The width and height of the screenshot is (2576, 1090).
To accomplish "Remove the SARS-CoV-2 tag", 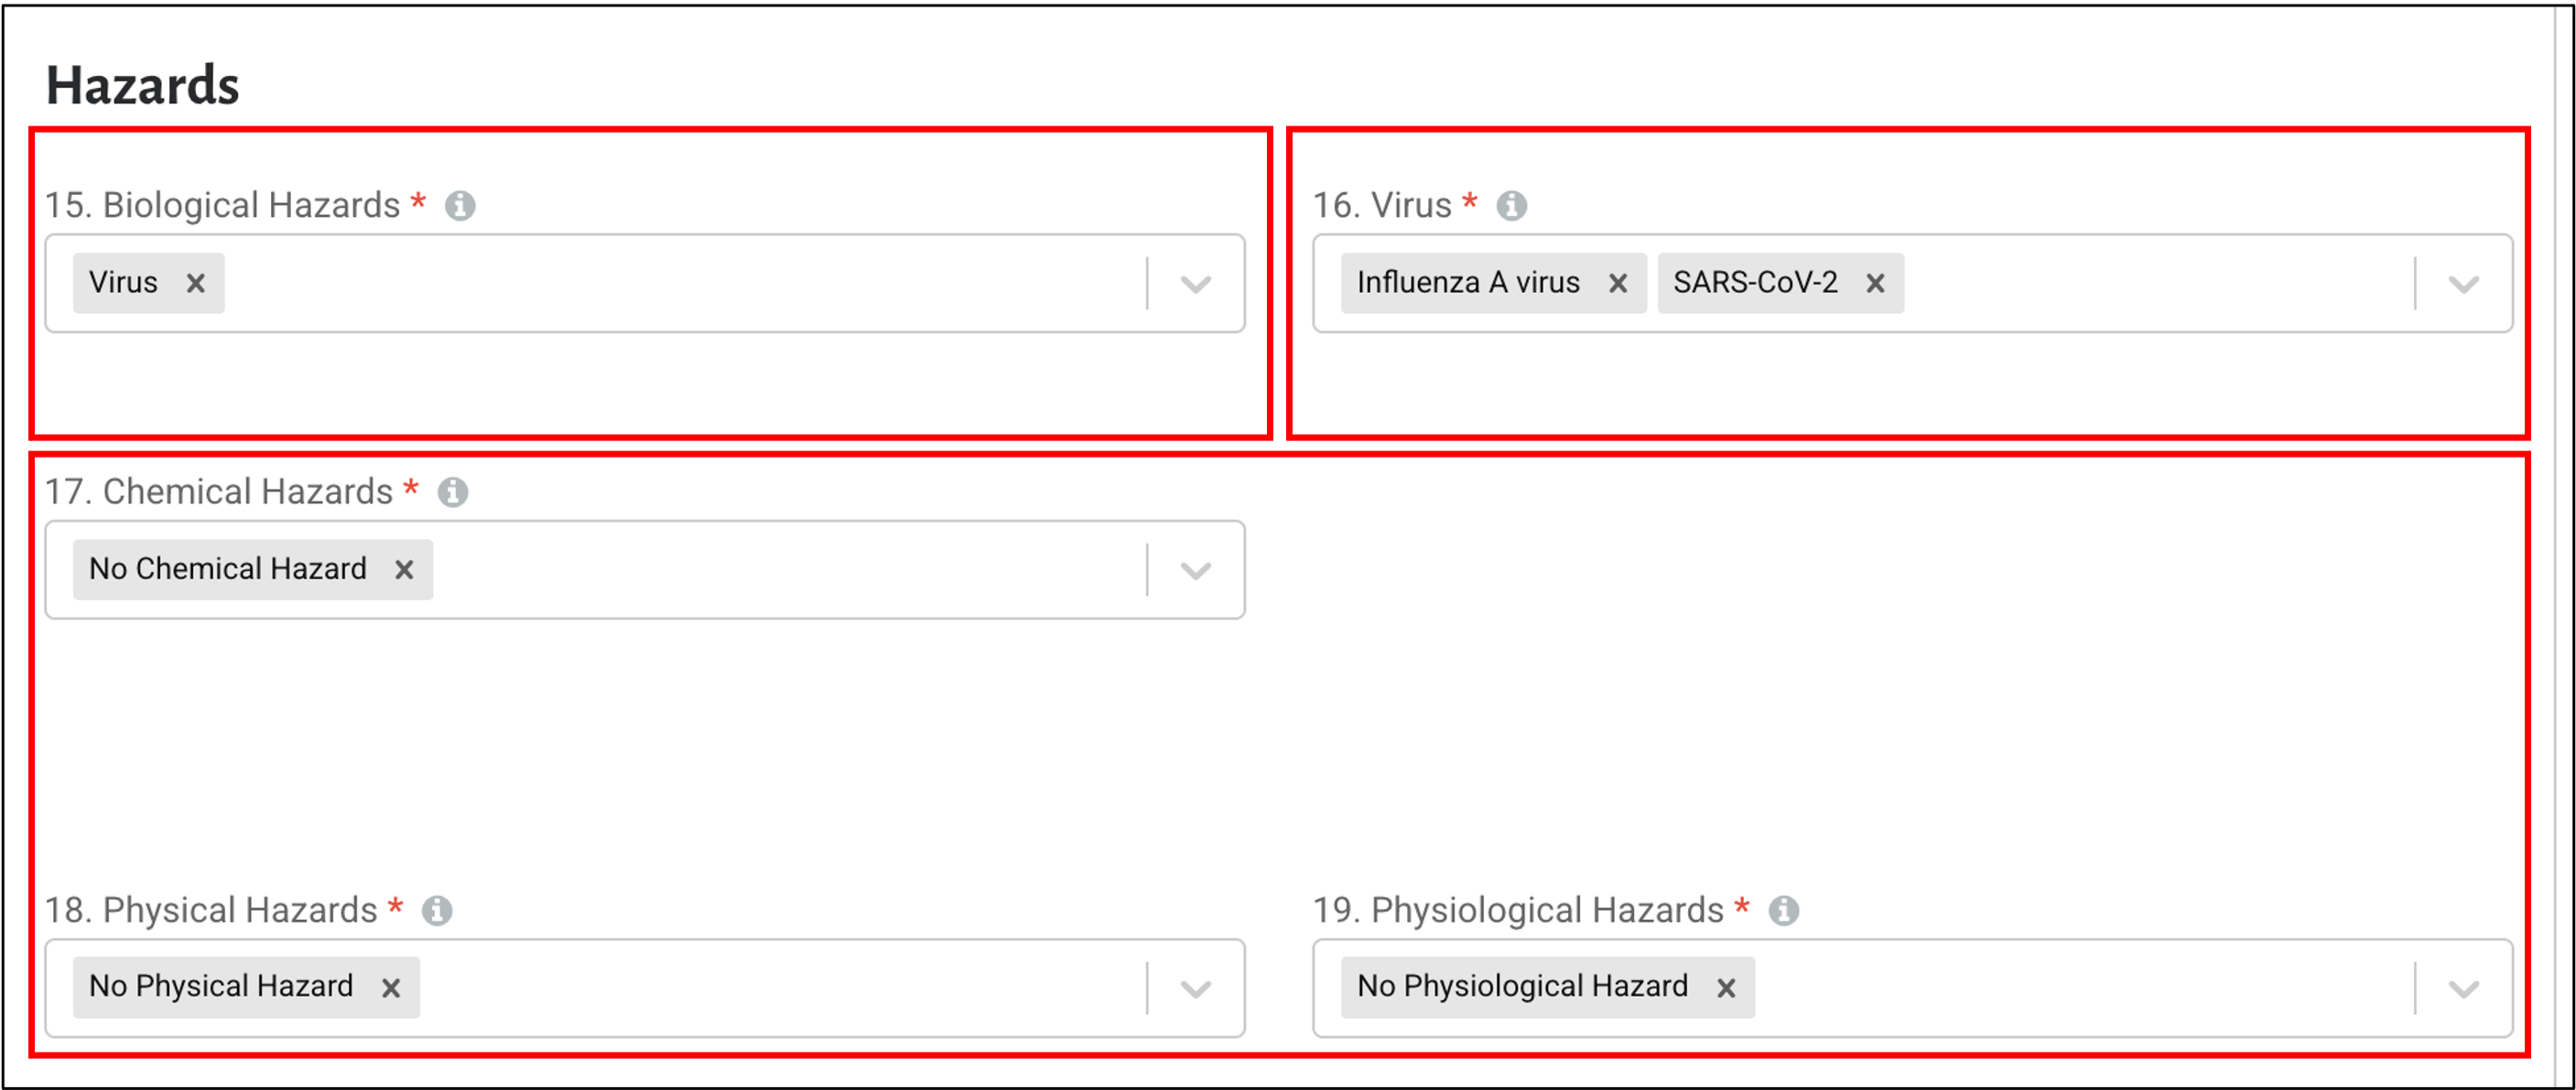I will 1875,284.
